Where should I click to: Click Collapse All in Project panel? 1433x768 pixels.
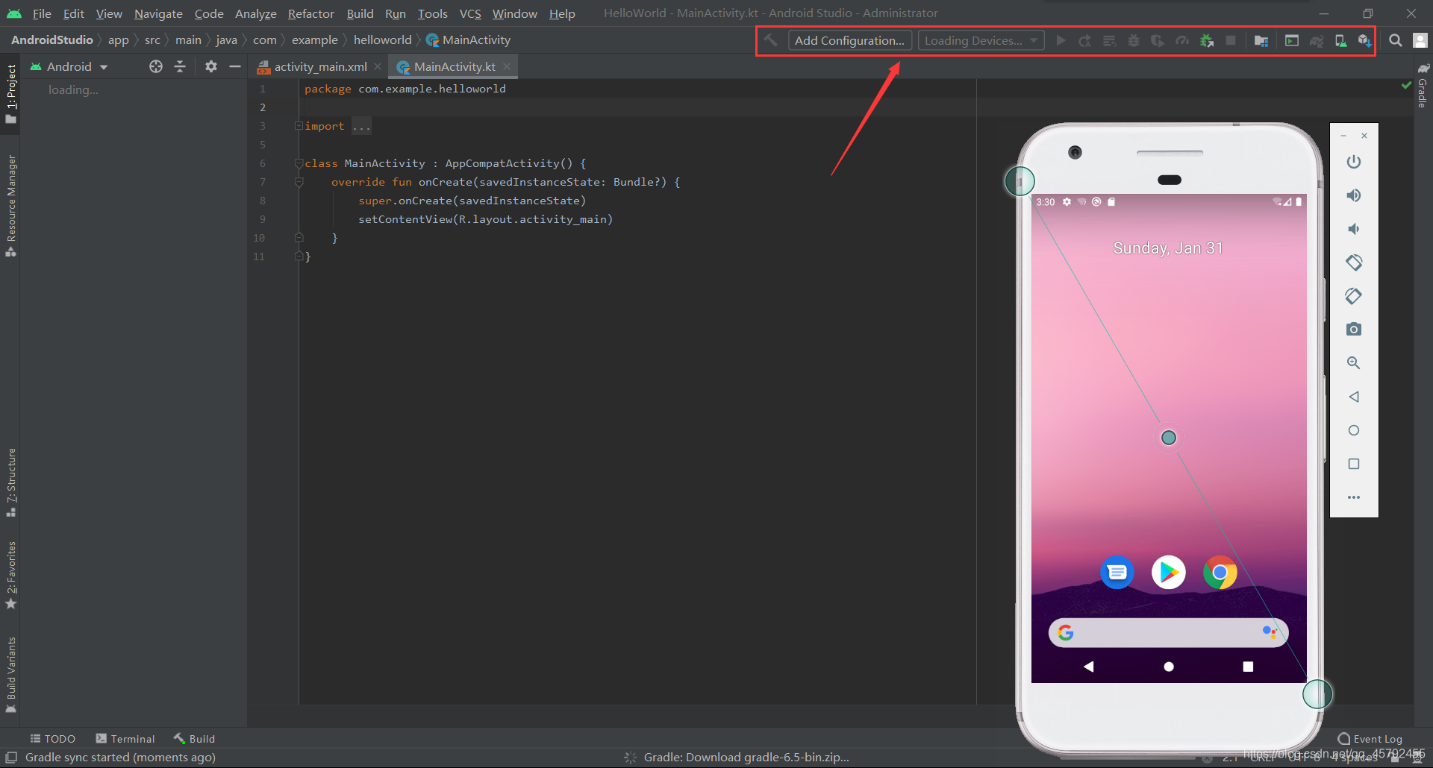coord(180,66)
